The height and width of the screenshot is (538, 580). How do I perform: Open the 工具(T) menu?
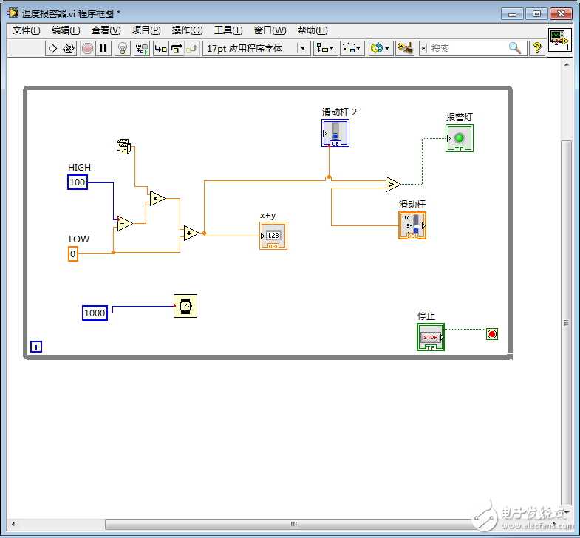click(228, 30)
